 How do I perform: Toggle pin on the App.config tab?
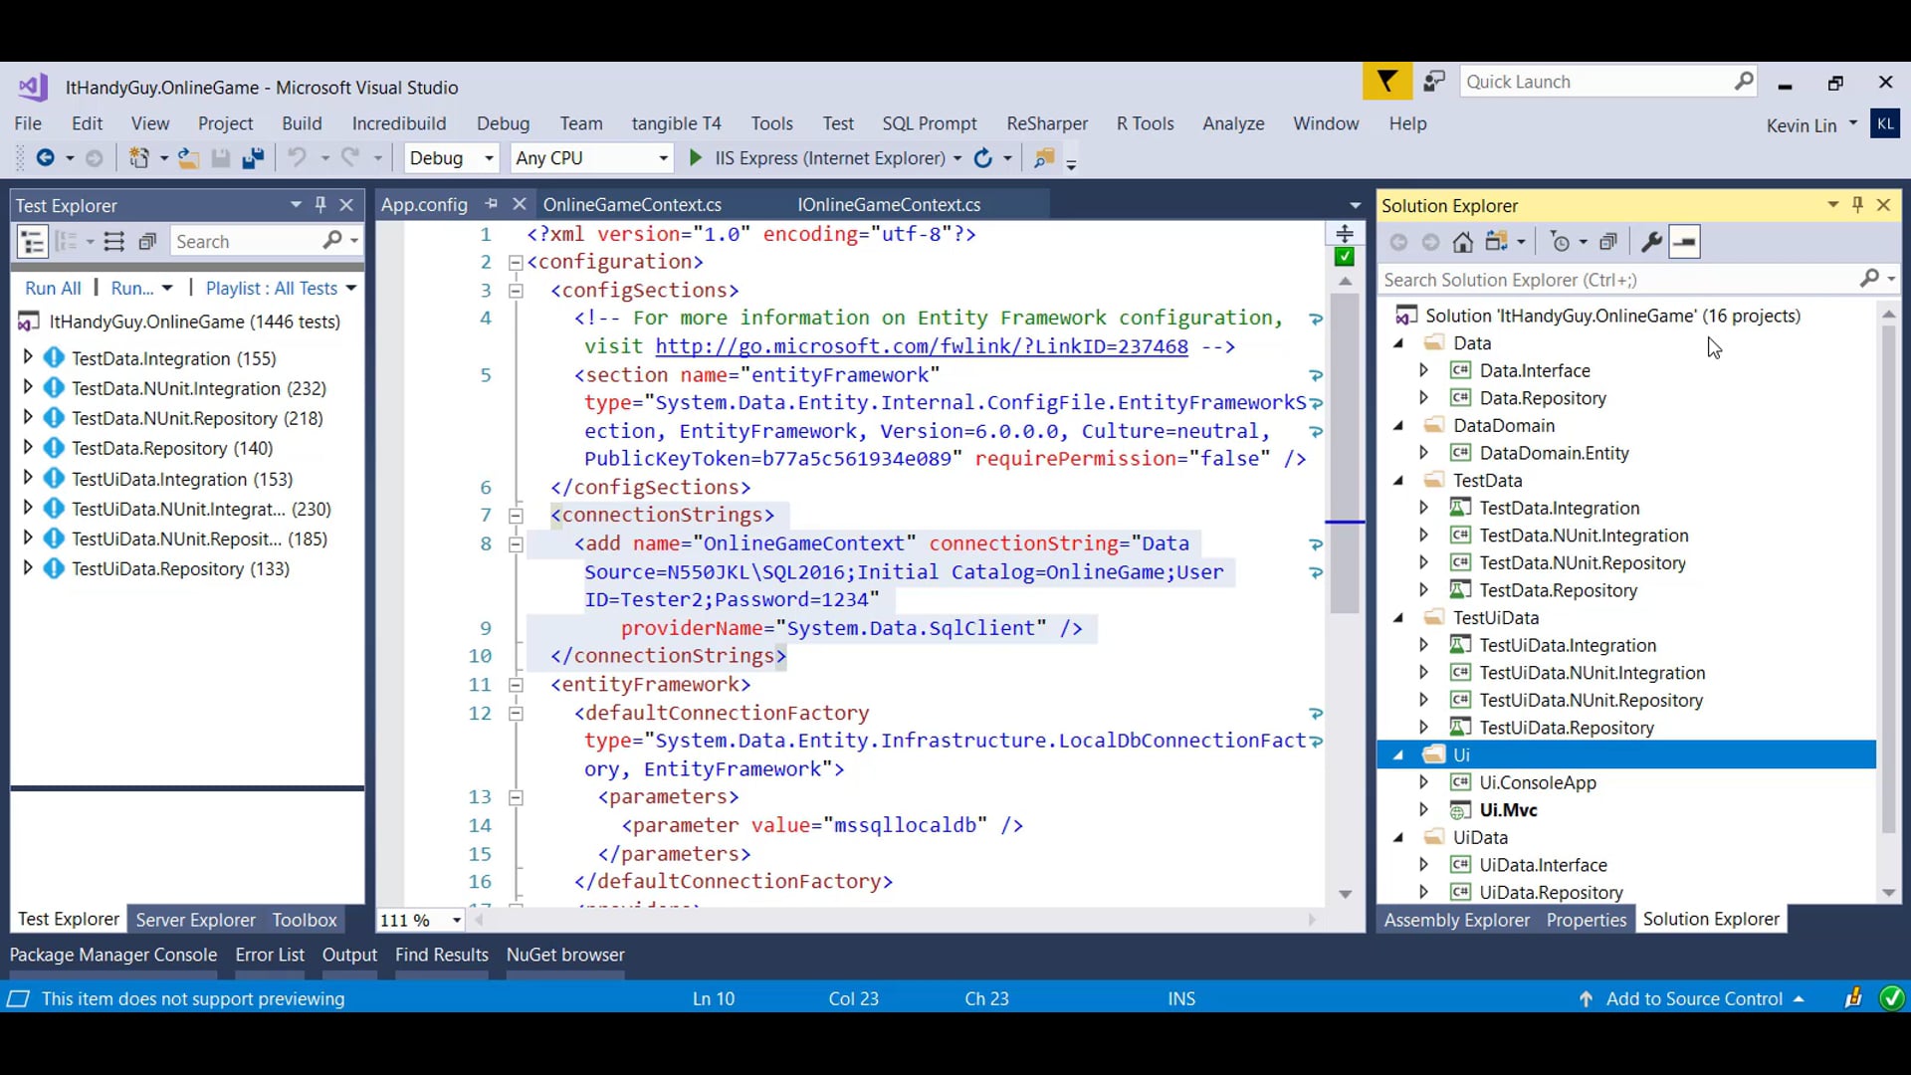pos(491,204)
